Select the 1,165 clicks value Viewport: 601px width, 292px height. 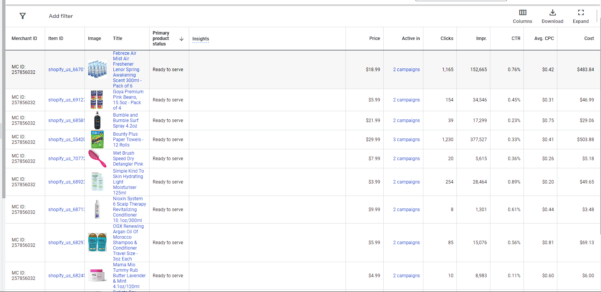point(448,70)
